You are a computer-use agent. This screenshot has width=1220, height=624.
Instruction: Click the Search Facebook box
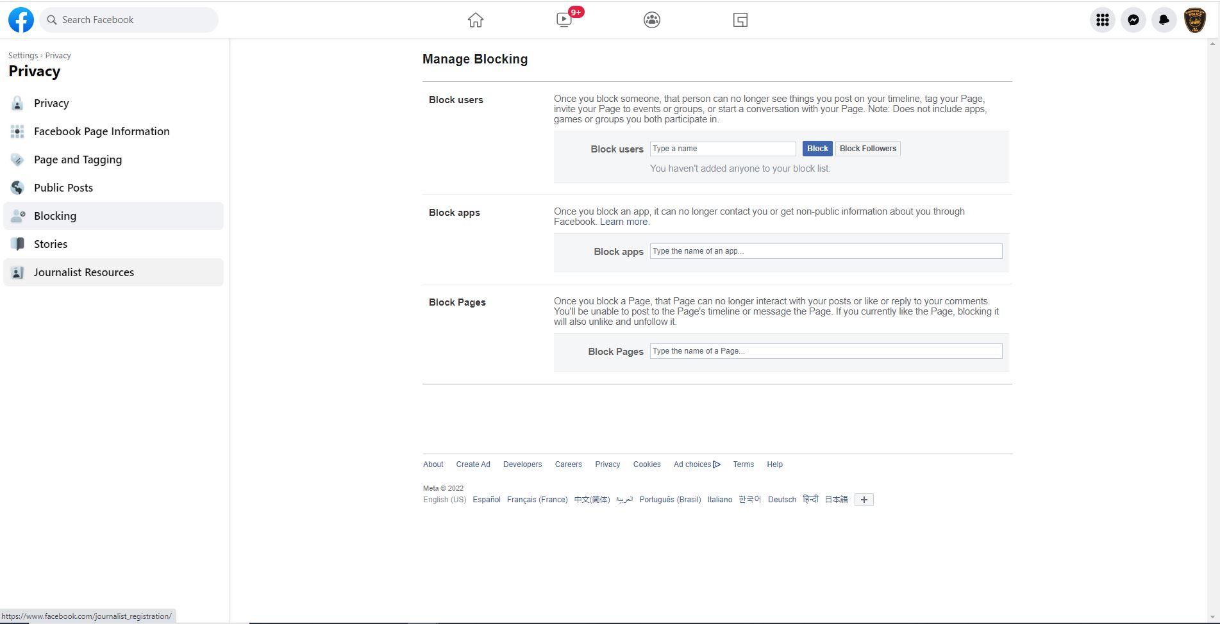(x=129, y=20)
